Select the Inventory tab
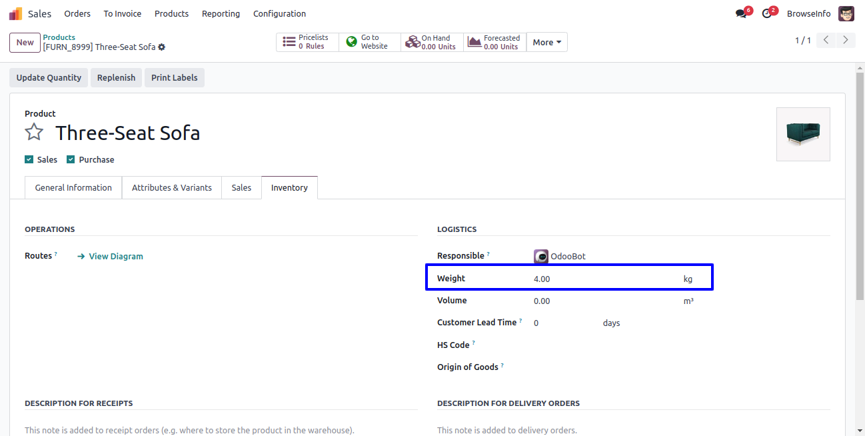Viewport: 865px width, 436px height. (289, 187)
